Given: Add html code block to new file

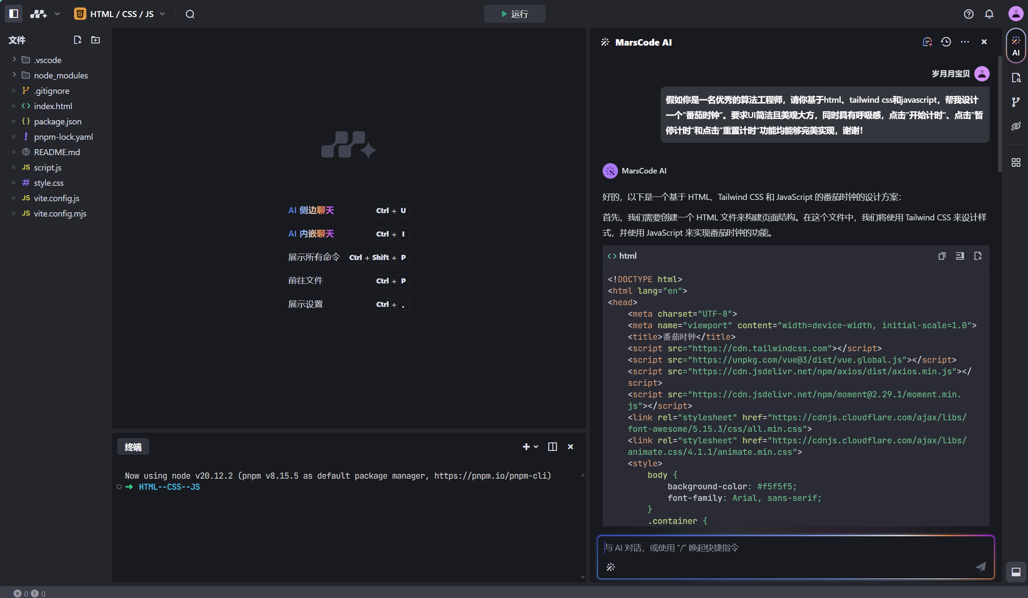Looking at the screenshot, I should (978, 256).
